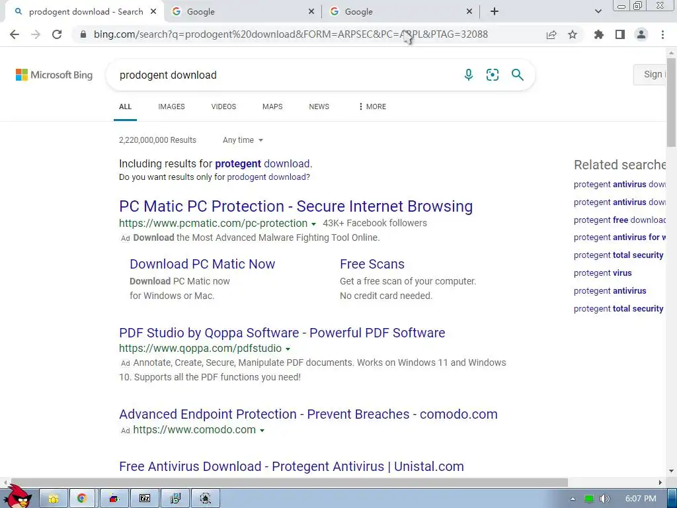Go forward in browser history

(x=36, y=34)
